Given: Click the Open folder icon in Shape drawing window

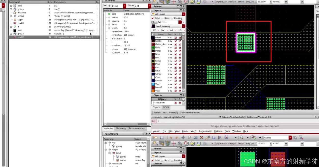Looking at the screenshot, I should [x=155, y=138].
